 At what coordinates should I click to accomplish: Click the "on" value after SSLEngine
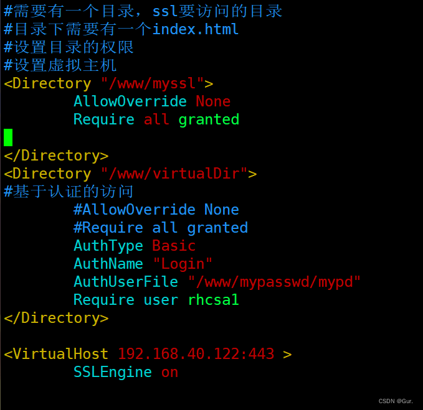(x=169, y=372)
